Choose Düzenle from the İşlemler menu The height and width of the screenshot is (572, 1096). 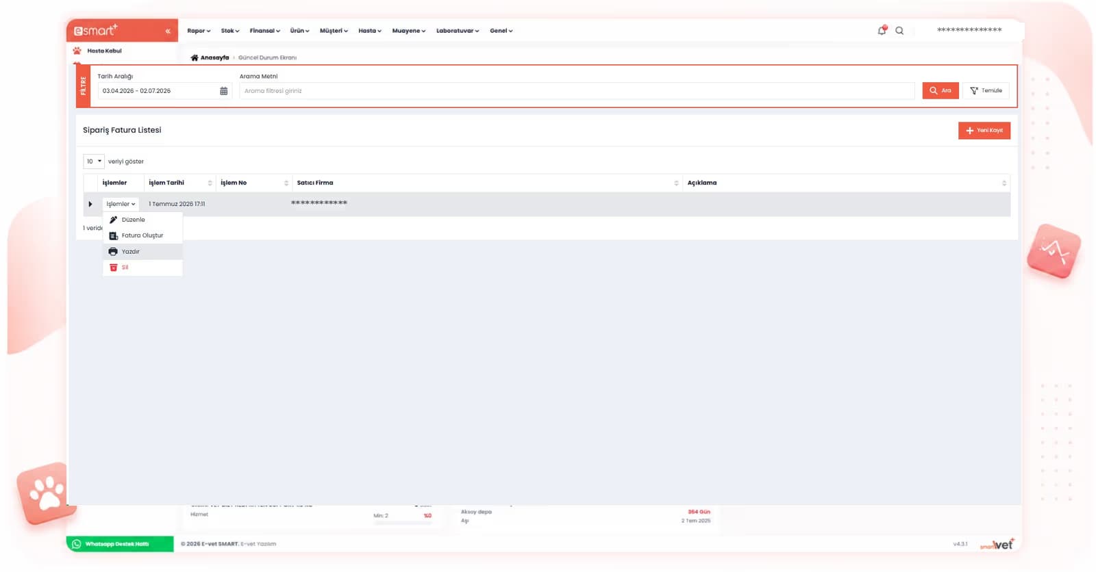click(142, 220)
